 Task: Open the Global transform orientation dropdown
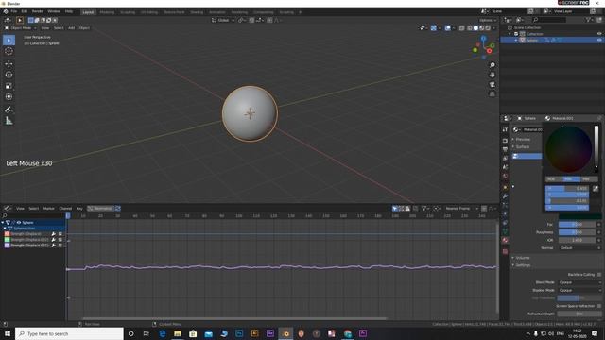pyautogui.click(x=223, y=20)
